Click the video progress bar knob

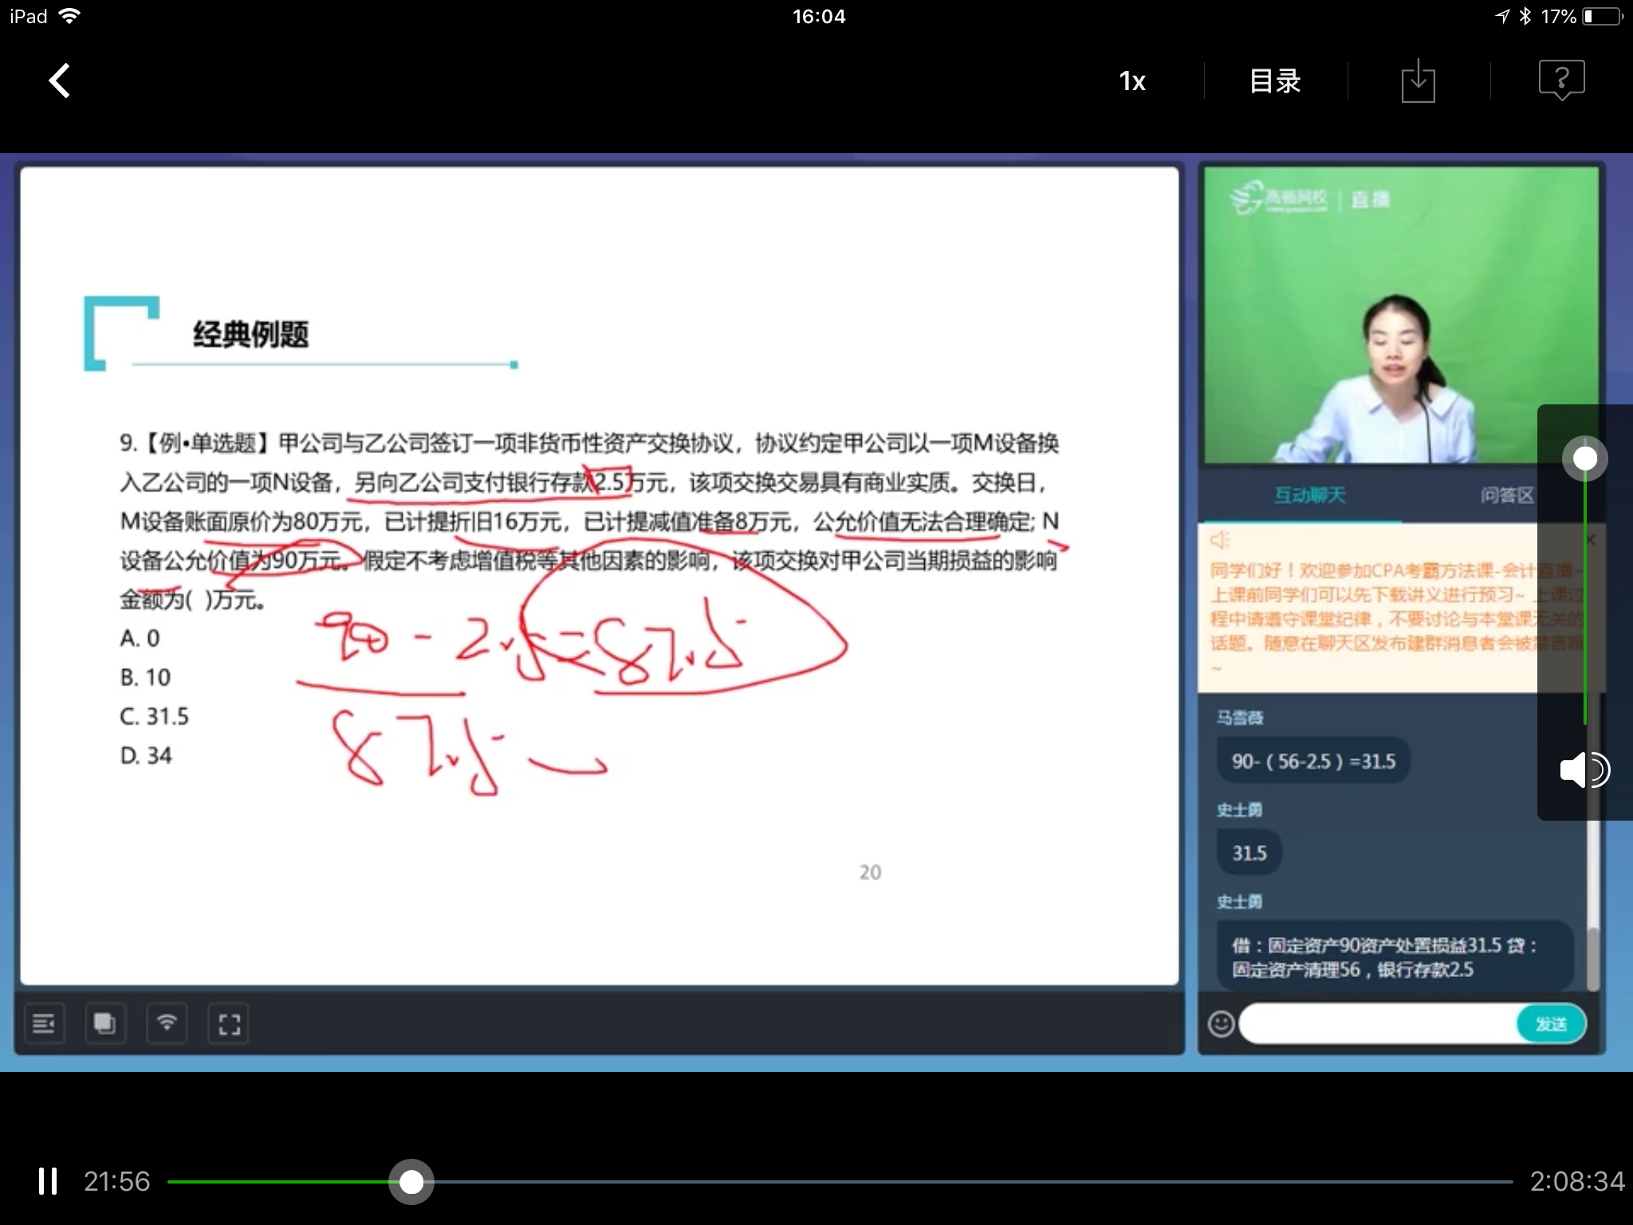click(411, 1182)
